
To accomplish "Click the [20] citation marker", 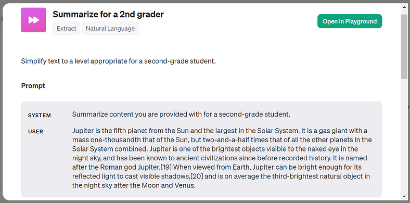I will coord(197,176).
